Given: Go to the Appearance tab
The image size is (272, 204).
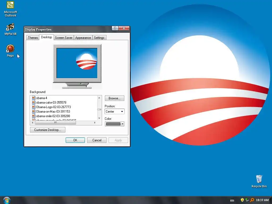Looking at the screenshot, I should click(83, 38).
